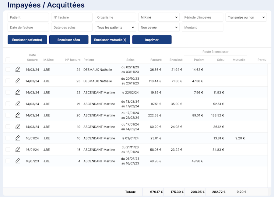The image size is (274, 197).
Task: Edit invoice 4 via pencil icon
Action: pyautogui.click(x=18, y=161)
